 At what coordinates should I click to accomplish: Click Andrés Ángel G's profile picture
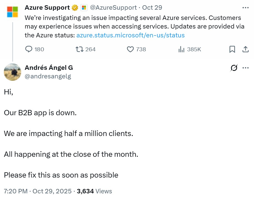12,72
